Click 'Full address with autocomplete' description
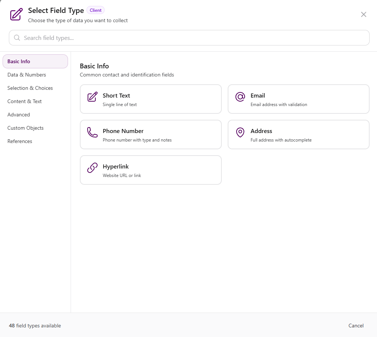 [281, 140]
